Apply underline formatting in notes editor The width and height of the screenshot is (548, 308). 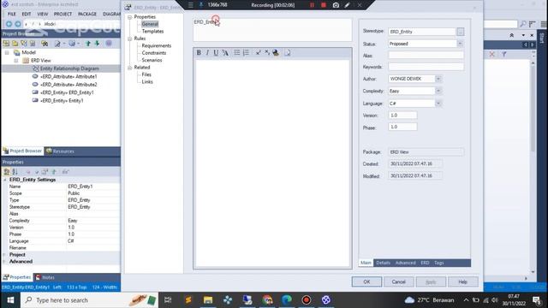(x=216, y=53)
